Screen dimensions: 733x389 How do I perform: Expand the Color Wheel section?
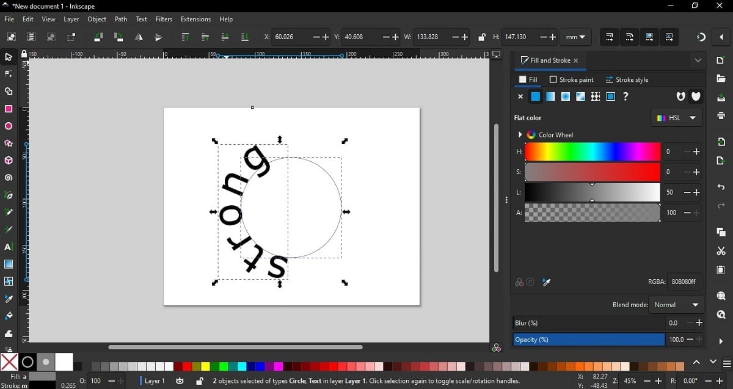[520, 135]
